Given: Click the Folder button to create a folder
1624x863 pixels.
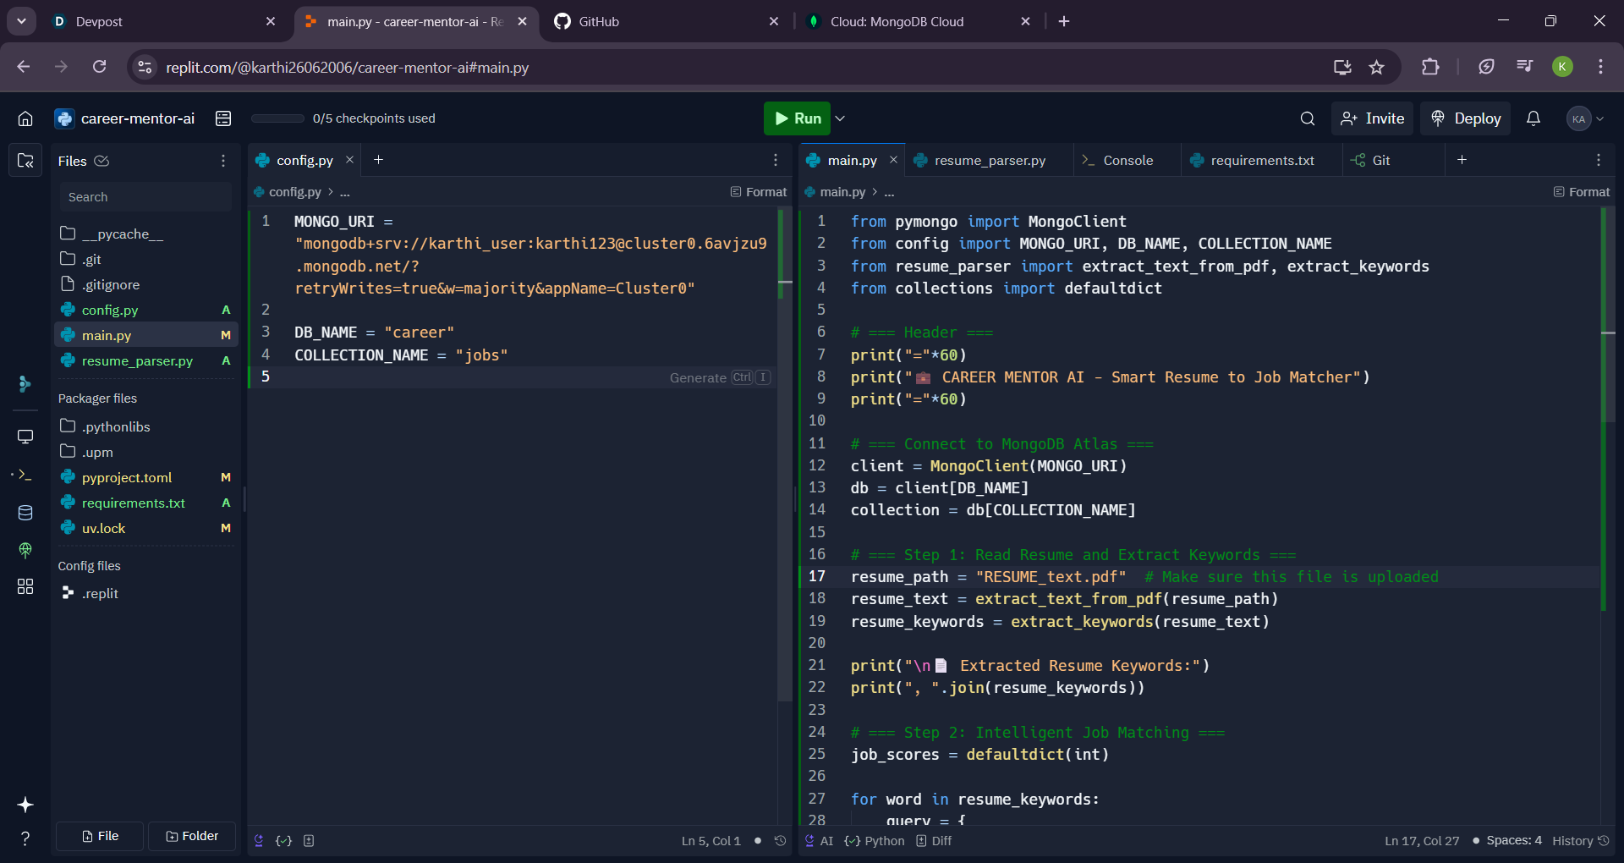Looking at the screenshot, I should tap(192, 836).
